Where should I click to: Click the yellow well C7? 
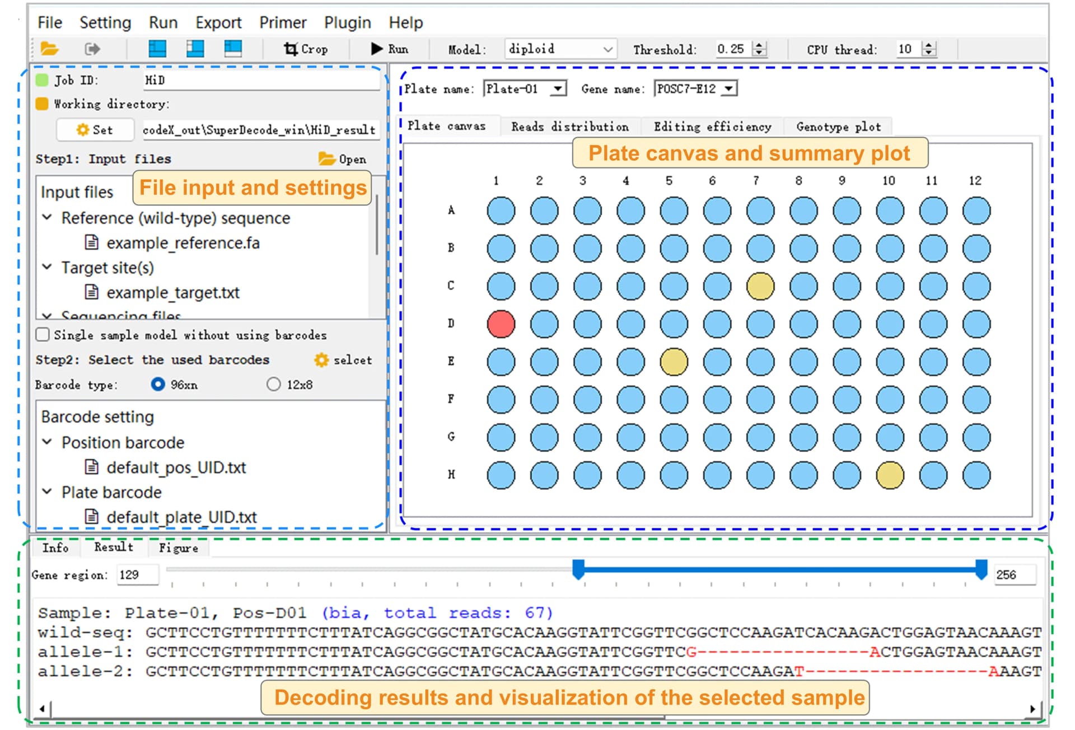tap(760, 286)
